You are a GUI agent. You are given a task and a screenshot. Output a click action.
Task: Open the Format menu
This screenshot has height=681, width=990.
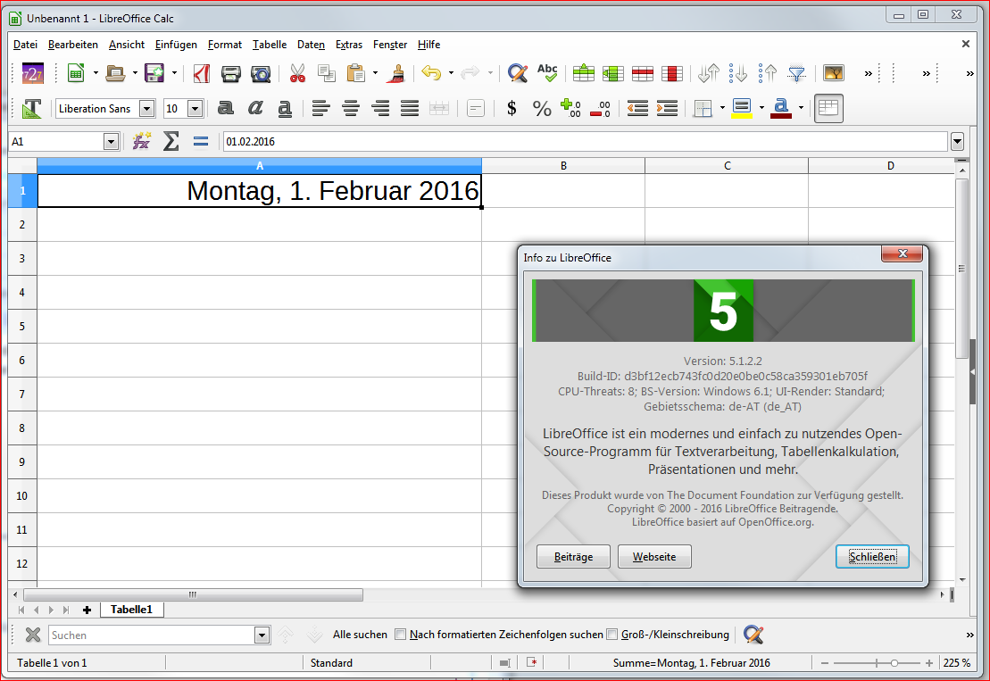tap(224, 45)
